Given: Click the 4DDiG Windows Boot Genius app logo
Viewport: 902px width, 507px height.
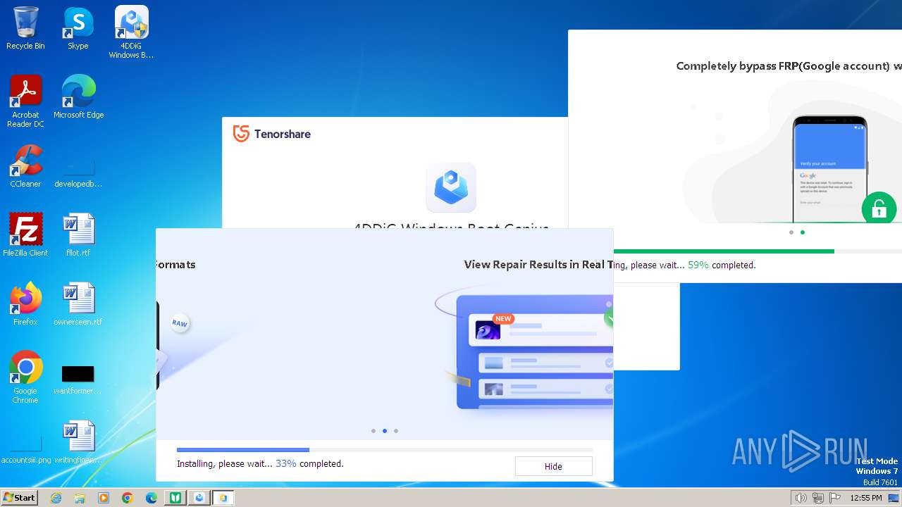Looking at the screenshot, I should (451, 187).
